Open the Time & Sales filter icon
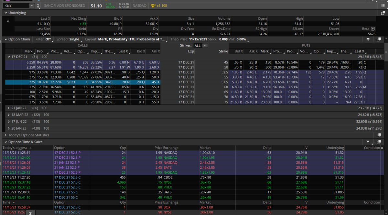This screenshot has width=388, height=215. (369, 142)
